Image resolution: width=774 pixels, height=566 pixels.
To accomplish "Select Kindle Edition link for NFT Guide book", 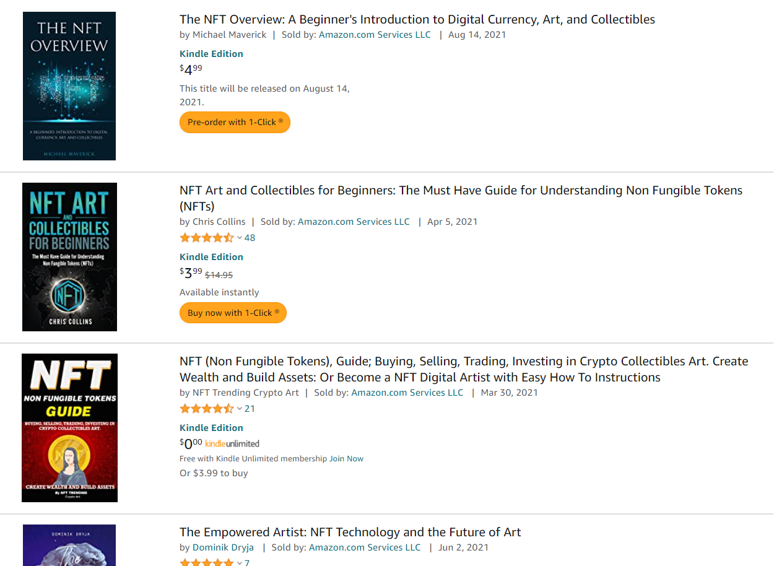I will coord(211,428).
